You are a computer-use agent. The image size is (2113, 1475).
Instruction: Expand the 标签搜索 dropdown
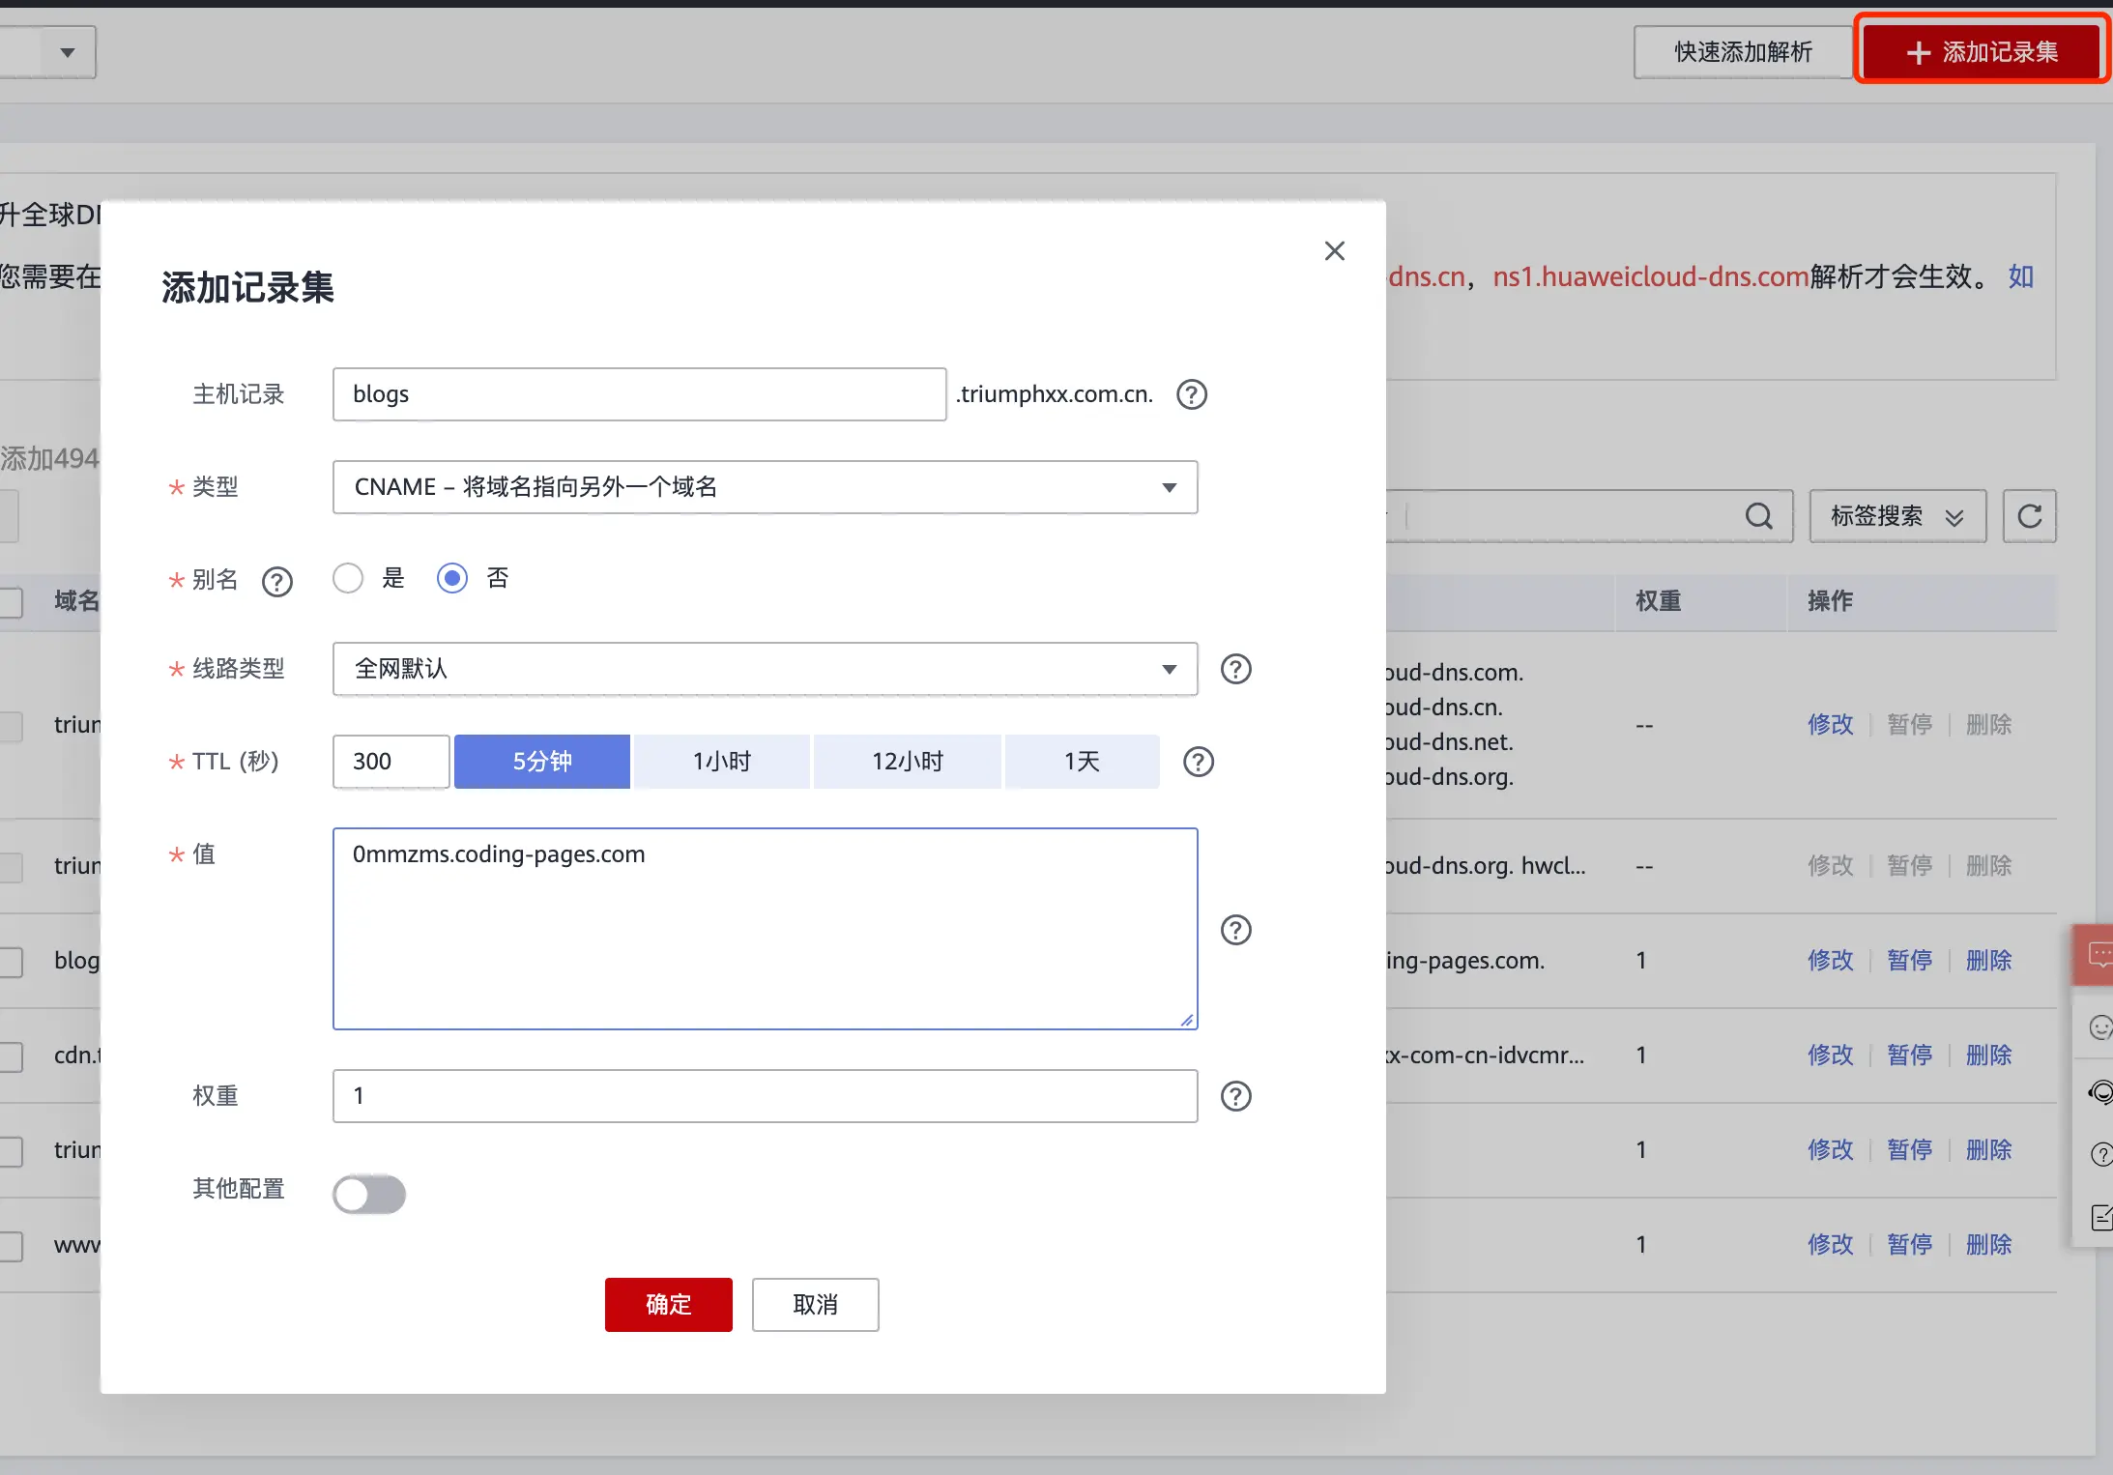(1896, 516)
